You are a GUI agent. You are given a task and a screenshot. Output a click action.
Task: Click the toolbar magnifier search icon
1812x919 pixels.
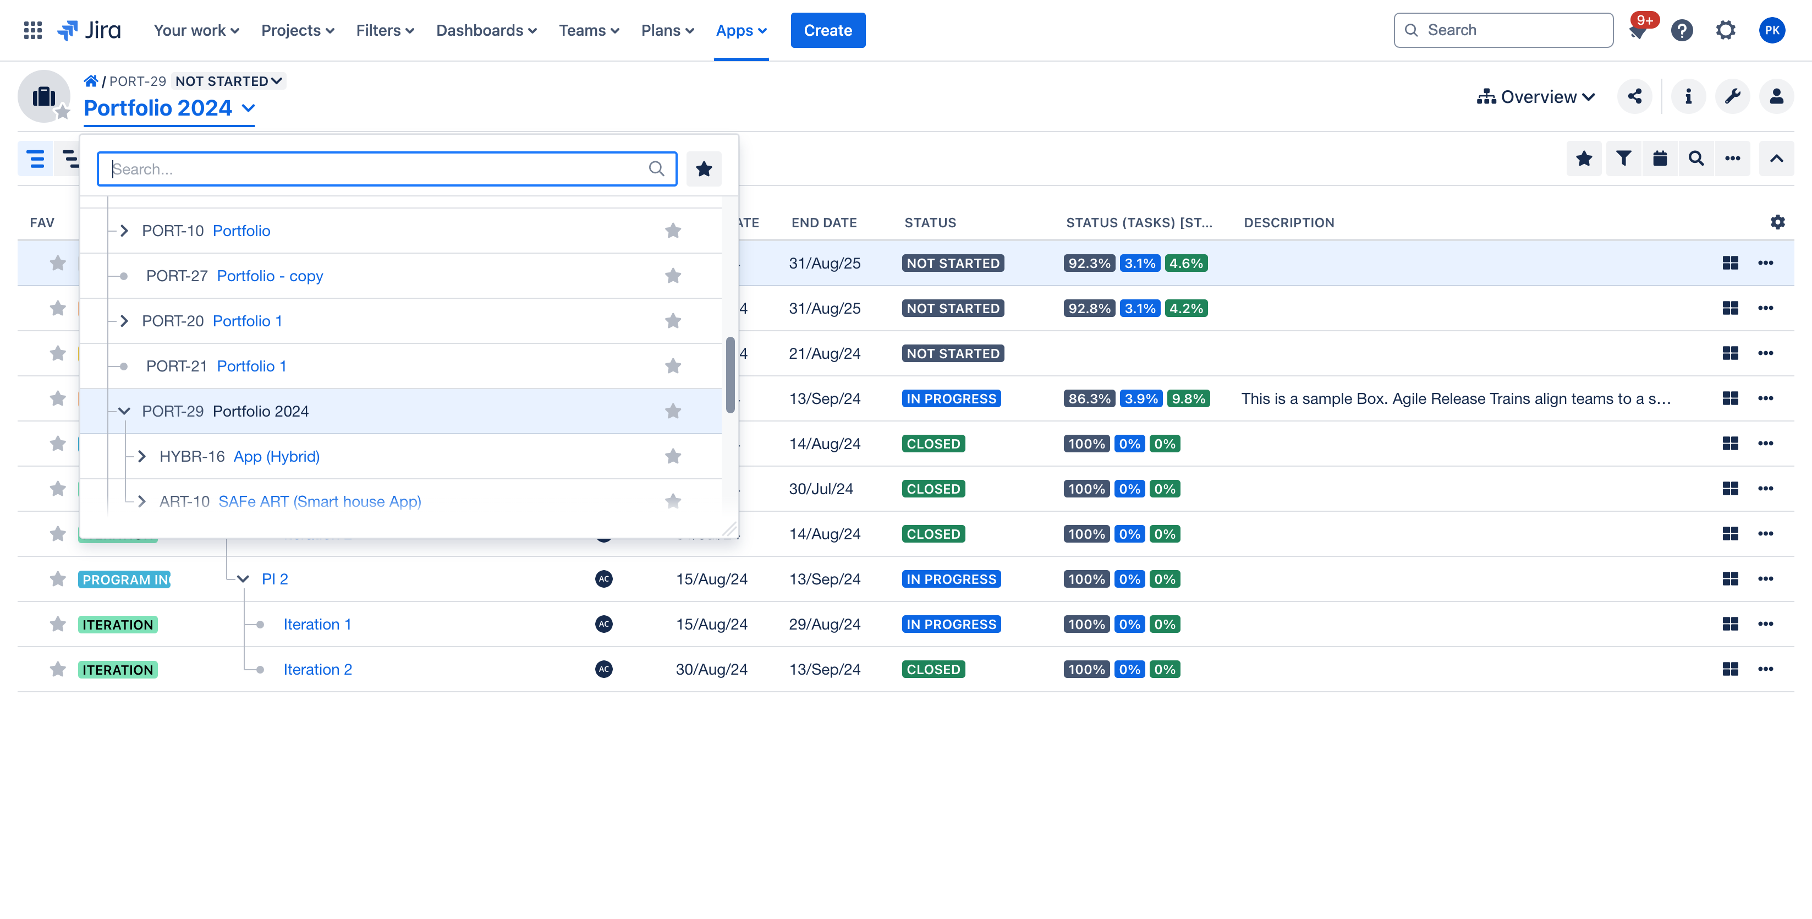pos(1696,158)
